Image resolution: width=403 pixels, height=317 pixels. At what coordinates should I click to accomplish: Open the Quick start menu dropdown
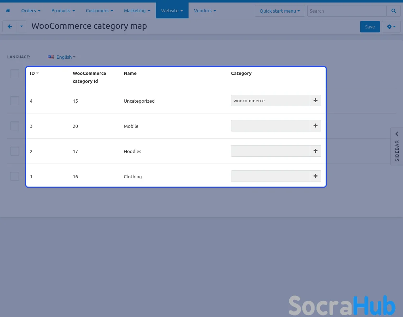[280, 11]
